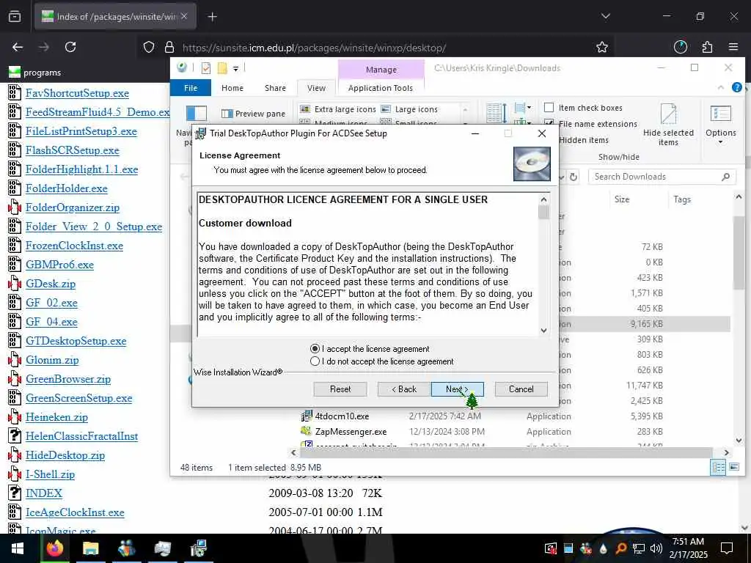Toggle the Preview pane in Explorer
The image size is (751, 563).
click(253, 114)
